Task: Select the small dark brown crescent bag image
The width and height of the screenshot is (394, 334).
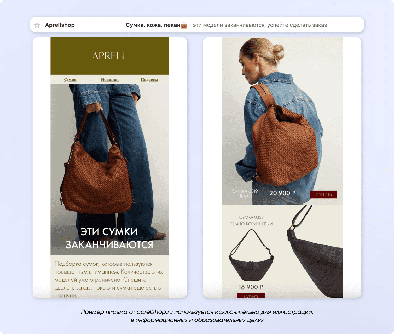Action: pos(251,255)
